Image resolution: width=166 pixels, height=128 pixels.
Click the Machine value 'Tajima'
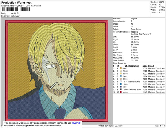point(134,18)
